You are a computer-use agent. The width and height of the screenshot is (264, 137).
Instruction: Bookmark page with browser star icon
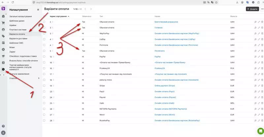216,2
